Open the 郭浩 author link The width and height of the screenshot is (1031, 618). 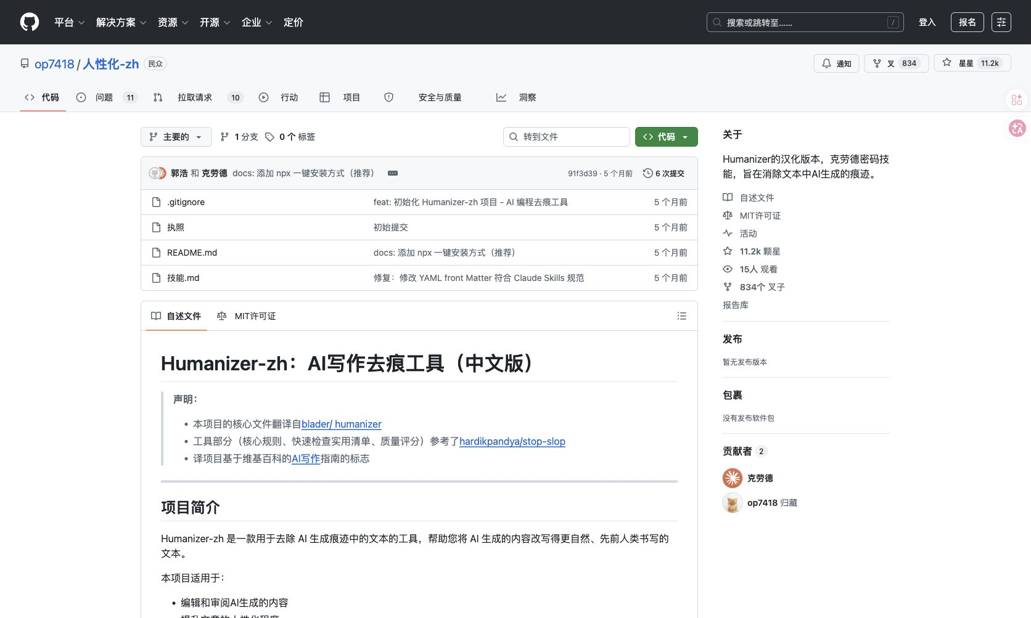point(179,173)
